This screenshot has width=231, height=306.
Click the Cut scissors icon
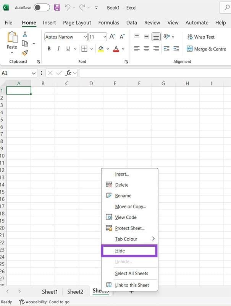click(x=25, y=34)
